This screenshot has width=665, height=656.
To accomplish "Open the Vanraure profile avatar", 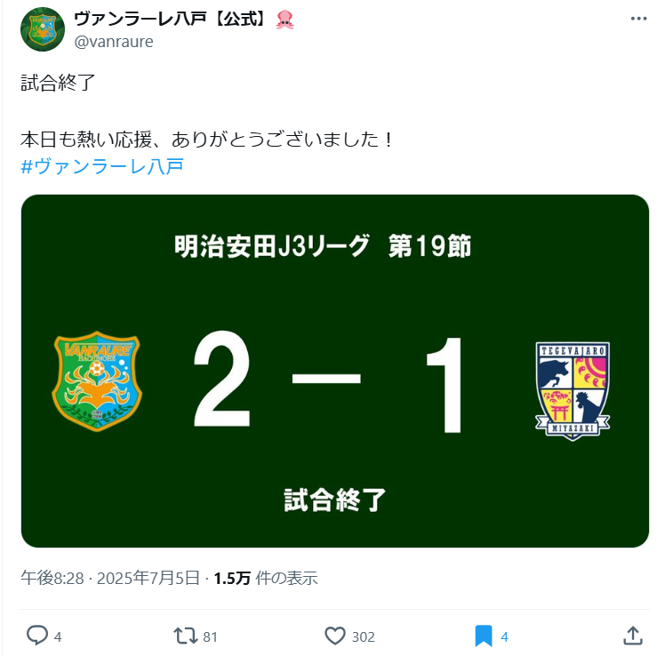I will coord(43,29).
